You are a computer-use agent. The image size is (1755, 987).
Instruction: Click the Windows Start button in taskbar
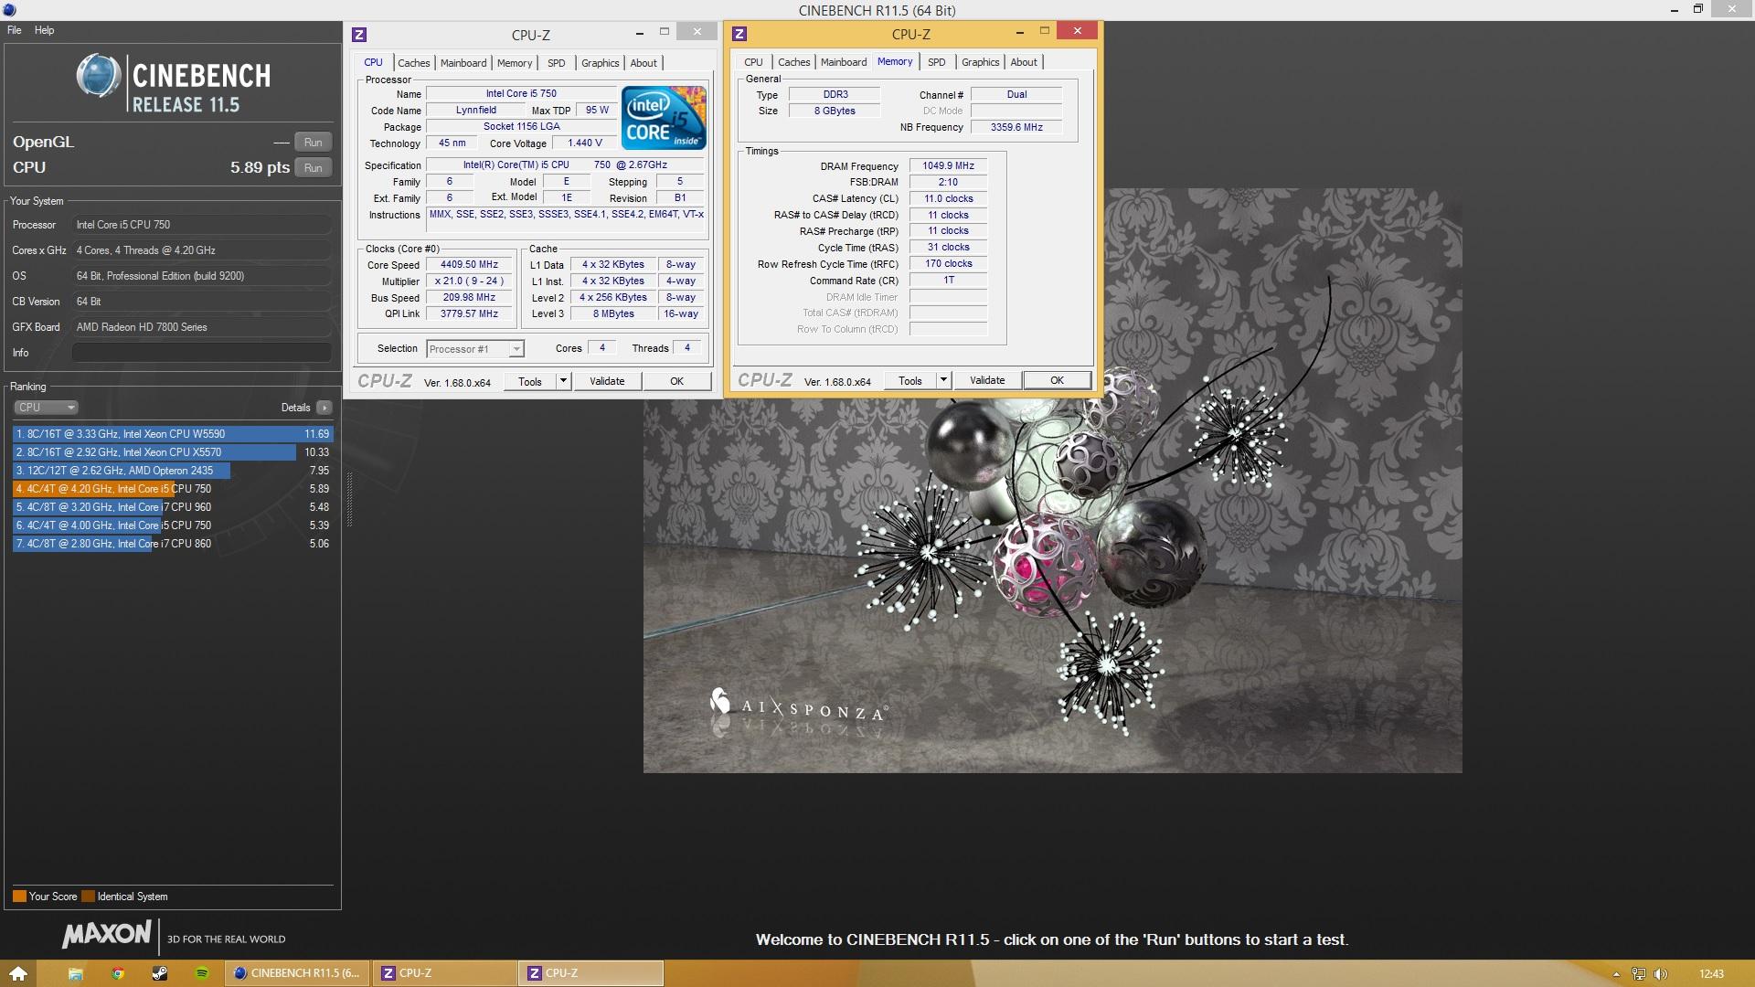click(x=18, y=973)
